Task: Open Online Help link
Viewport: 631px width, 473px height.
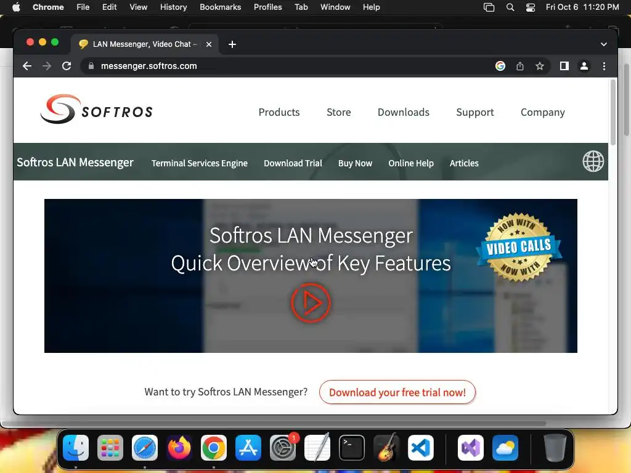Action: point(411,163)
